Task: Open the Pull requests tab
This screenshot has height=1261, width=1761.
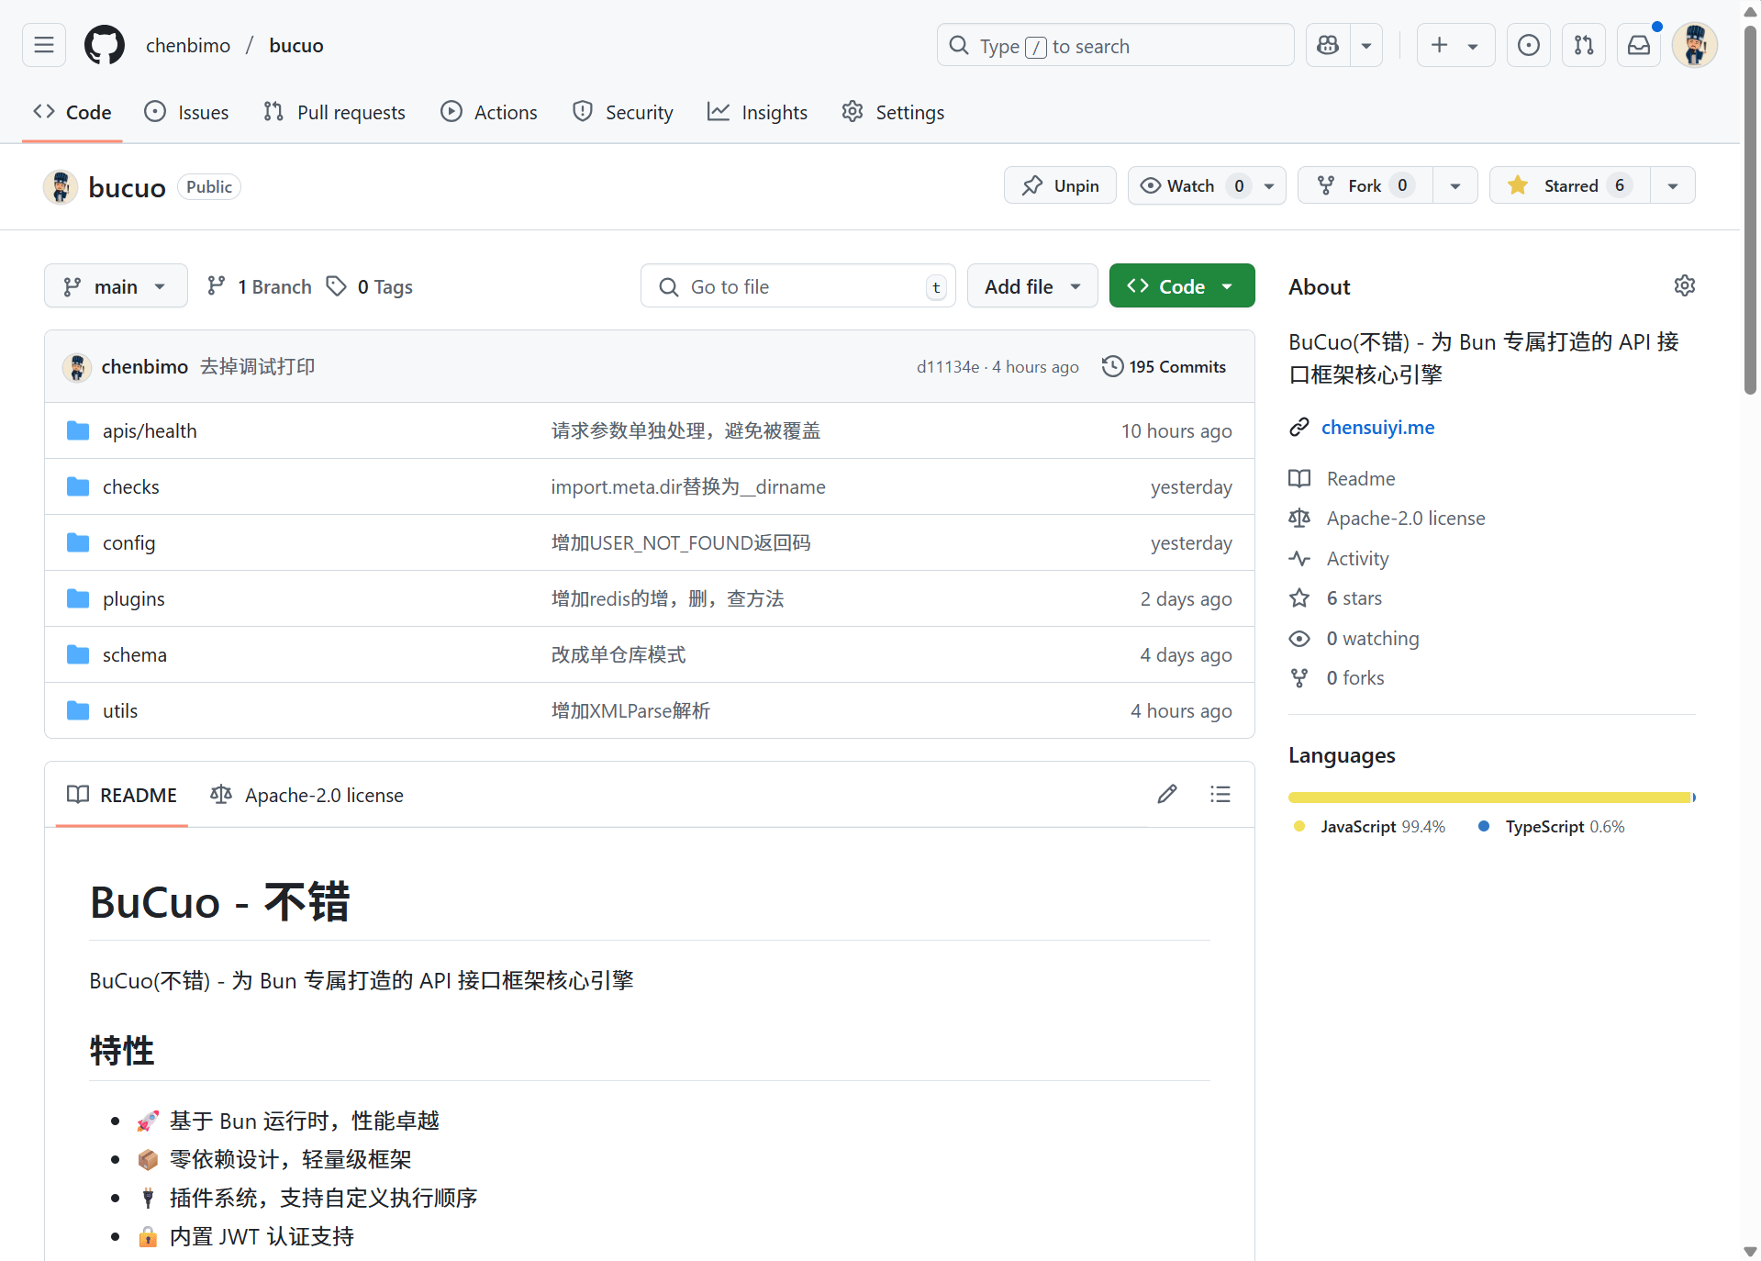Action: click(334, 112)
